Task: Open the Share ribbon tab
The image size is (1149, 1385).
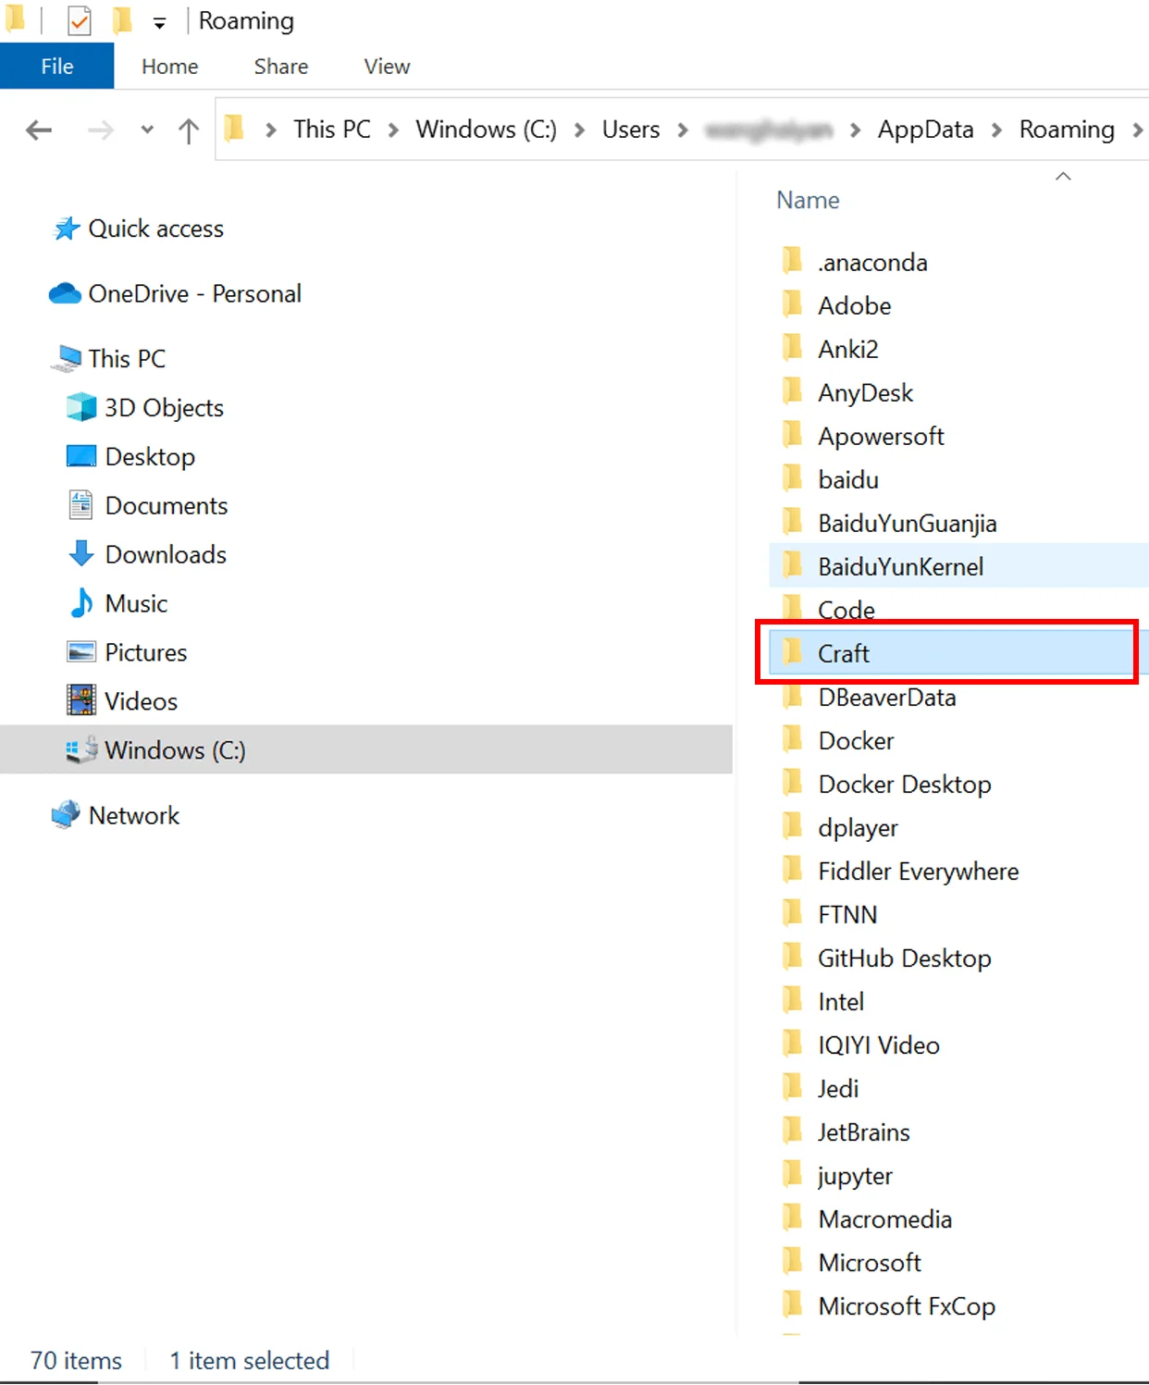Action: pyautogui.click(x=280, y=67)
